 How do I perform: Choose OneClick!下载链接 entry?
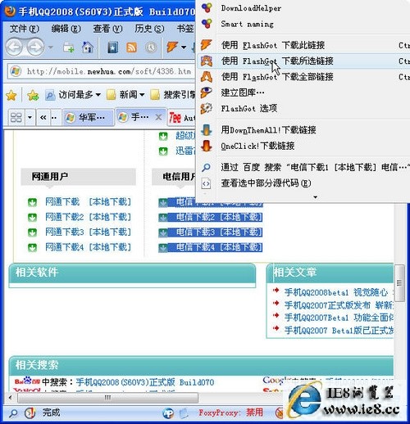pos(303,146)
